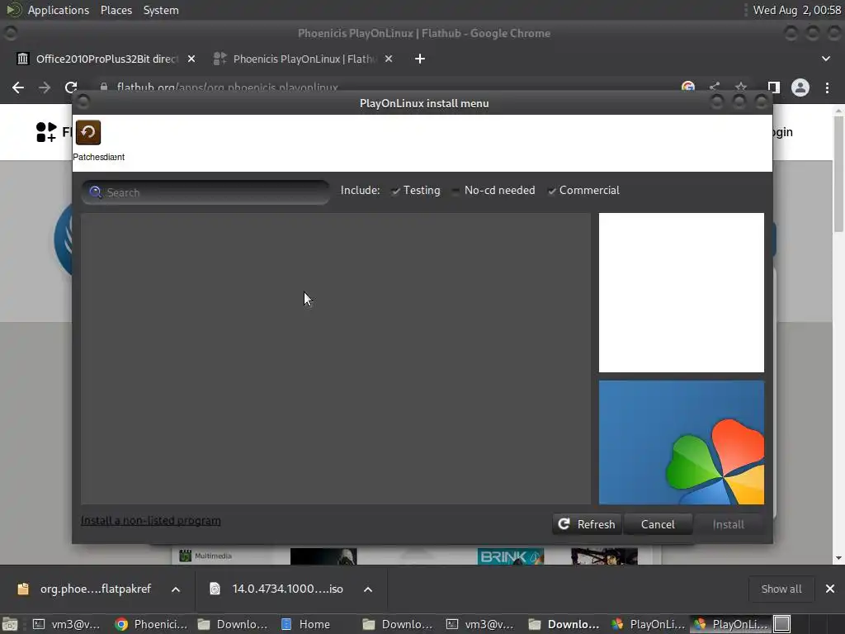Click the Google icon in address bar
845x634 pixels.
[x=687, y=87]
